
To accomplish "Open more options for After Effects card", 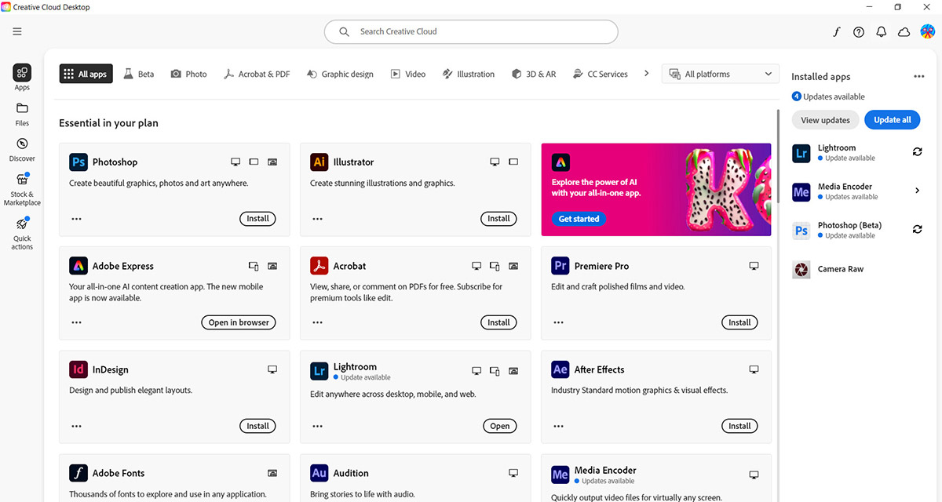I will [x=558, y=426].
